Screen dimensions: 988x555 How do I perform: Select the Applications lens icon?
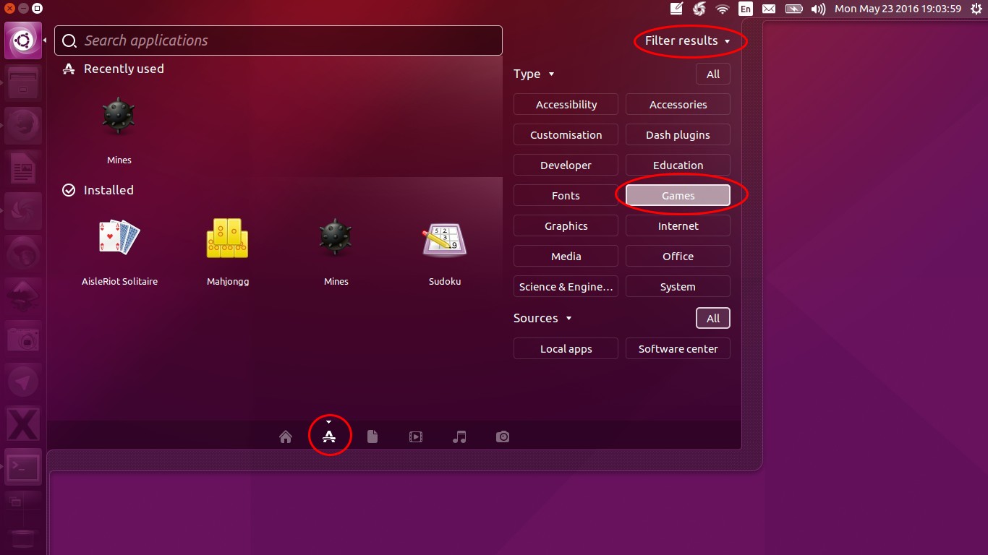(x=329, y=436)
